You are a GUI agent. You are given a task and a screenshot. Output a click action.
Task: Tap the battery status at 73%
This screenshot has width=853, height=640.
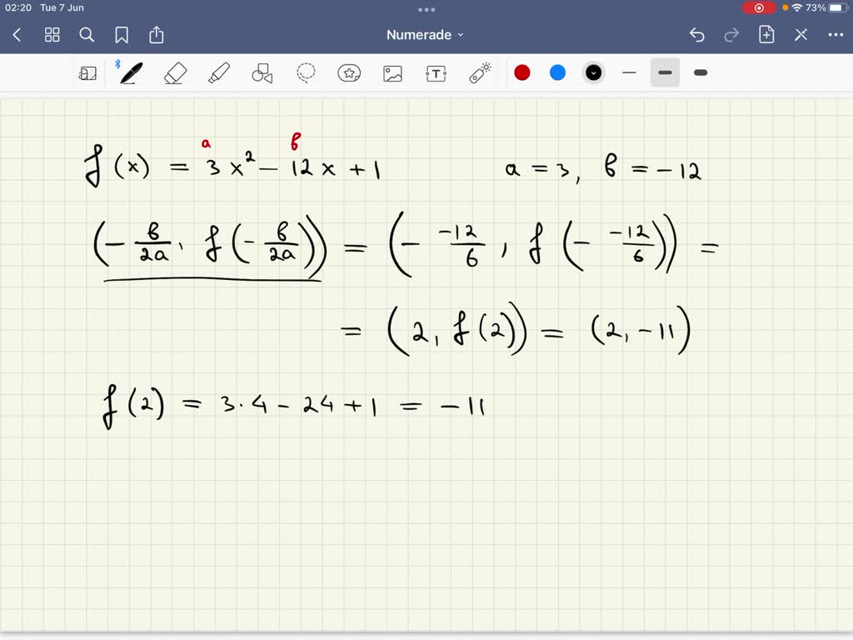[826, 7]
